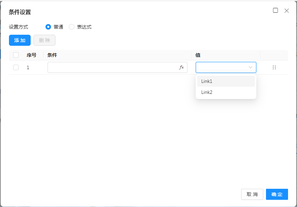Click the 条件 column header

(x=52, y=55)
